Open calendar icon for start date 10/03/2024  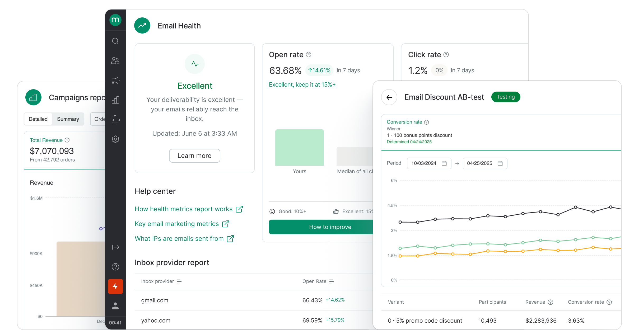(444, 163)
